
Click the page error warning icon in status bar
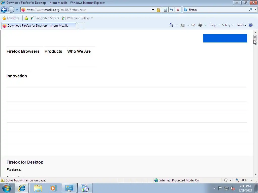tap(3, 180)
